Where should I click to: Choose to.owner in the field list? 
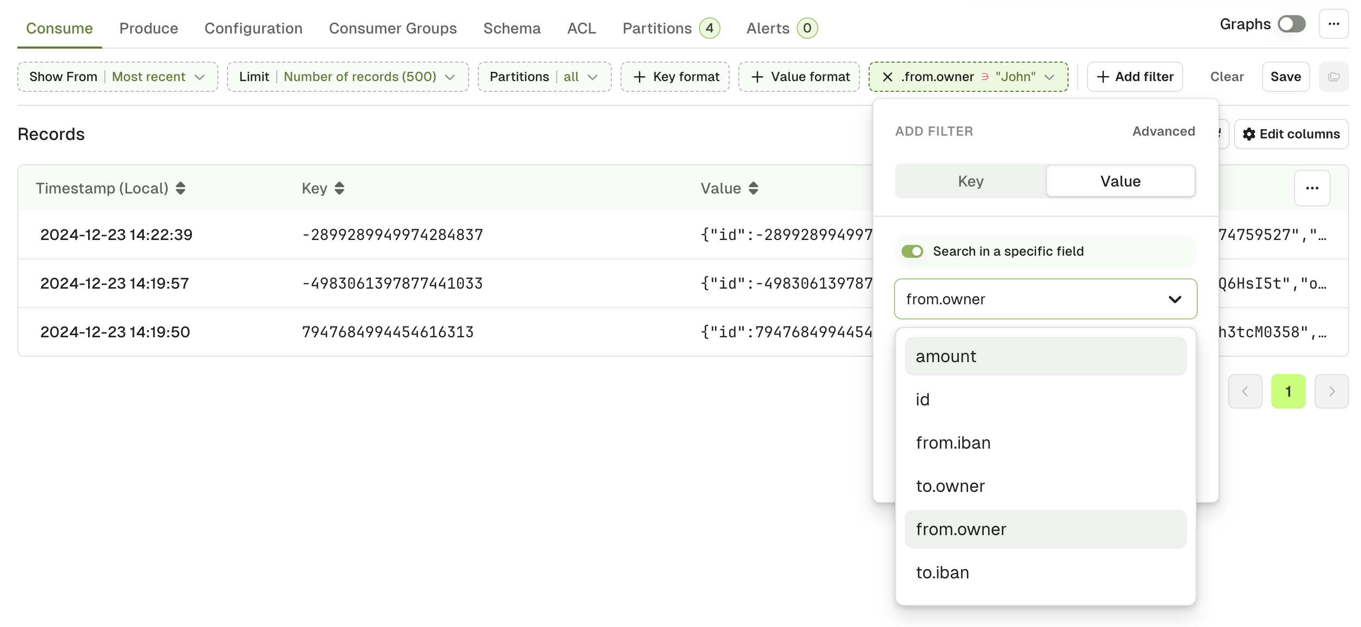pyautogui.click(x=1045, y=486)
